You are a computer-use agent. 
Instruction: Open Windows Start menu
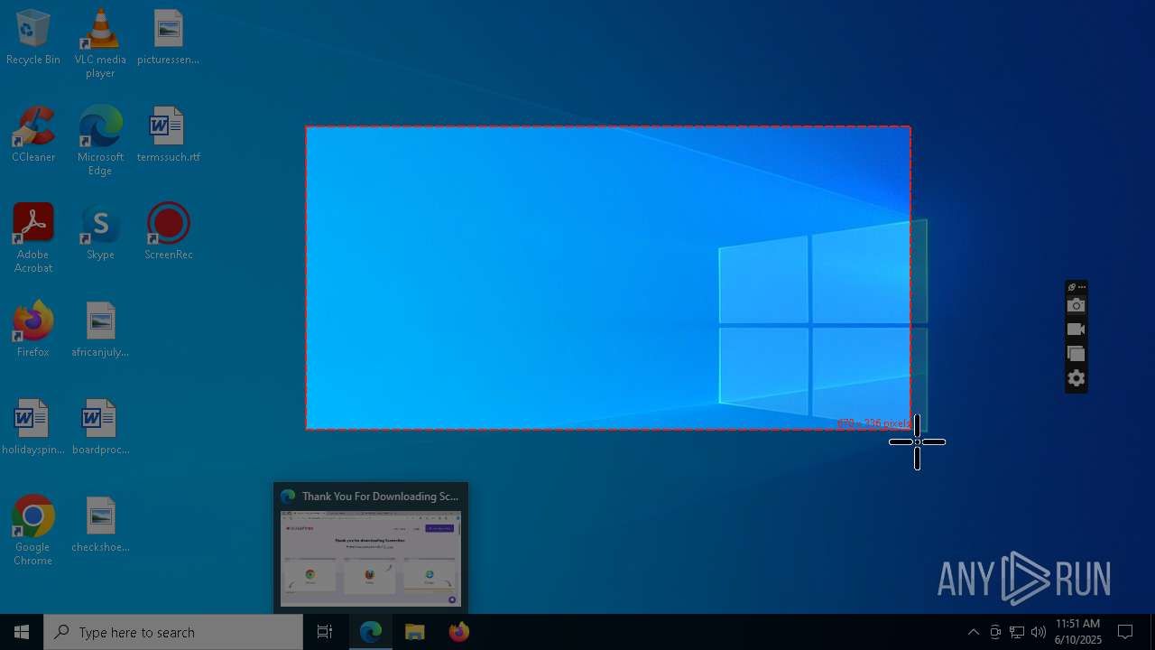[x=22, y=632]
